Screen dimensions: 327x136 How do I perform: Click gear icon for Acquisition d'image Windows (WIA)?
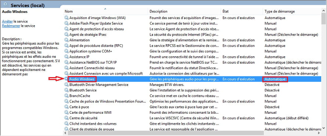pyautogui.click(x=66, y=18)
